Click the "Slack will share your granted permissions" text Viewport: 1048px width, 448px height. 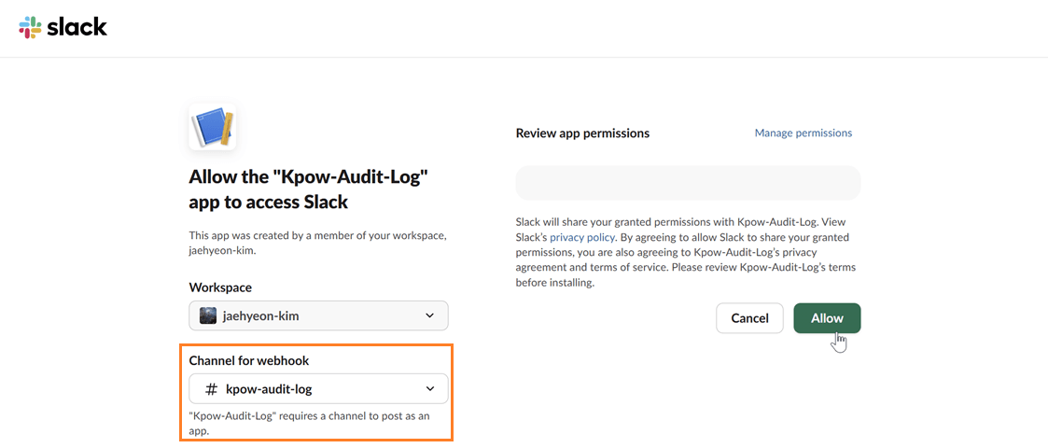(x=686, y=251)
